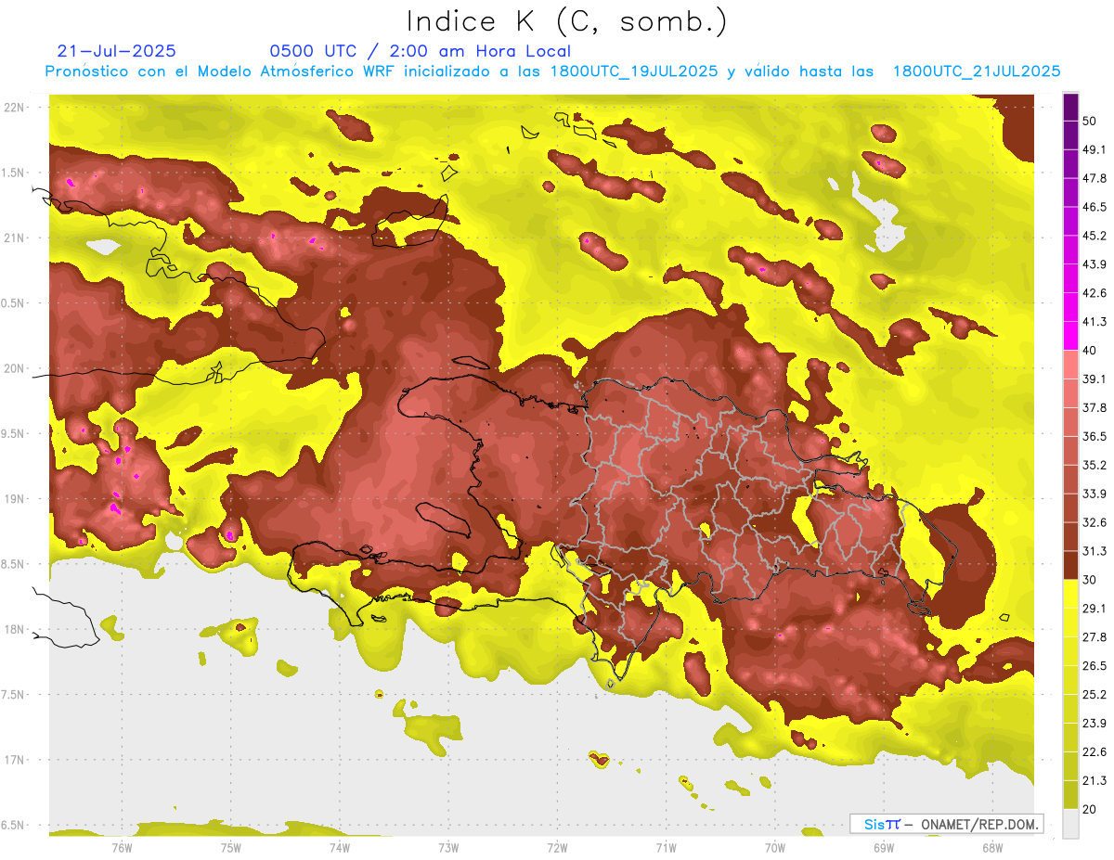The height and width of the screenshot is (860, 1114).
Task: Click the '21N' latitude label
Action: coord(16,238)
